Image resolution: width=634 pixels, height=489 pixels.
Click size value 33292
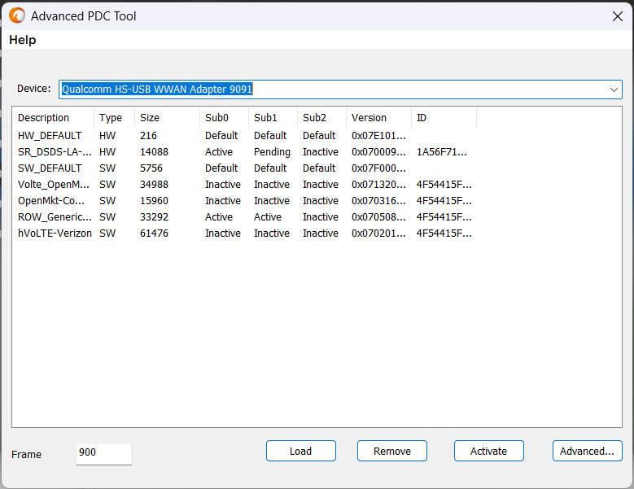[154, 217]
